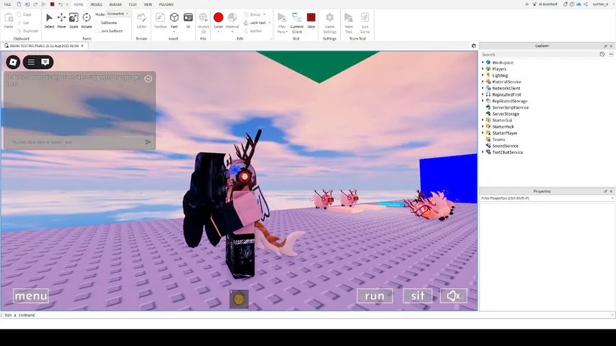The width and height of the screenshot is (616, 346).
Task: Toggle the sit button in game
Action: pos(418,296)
